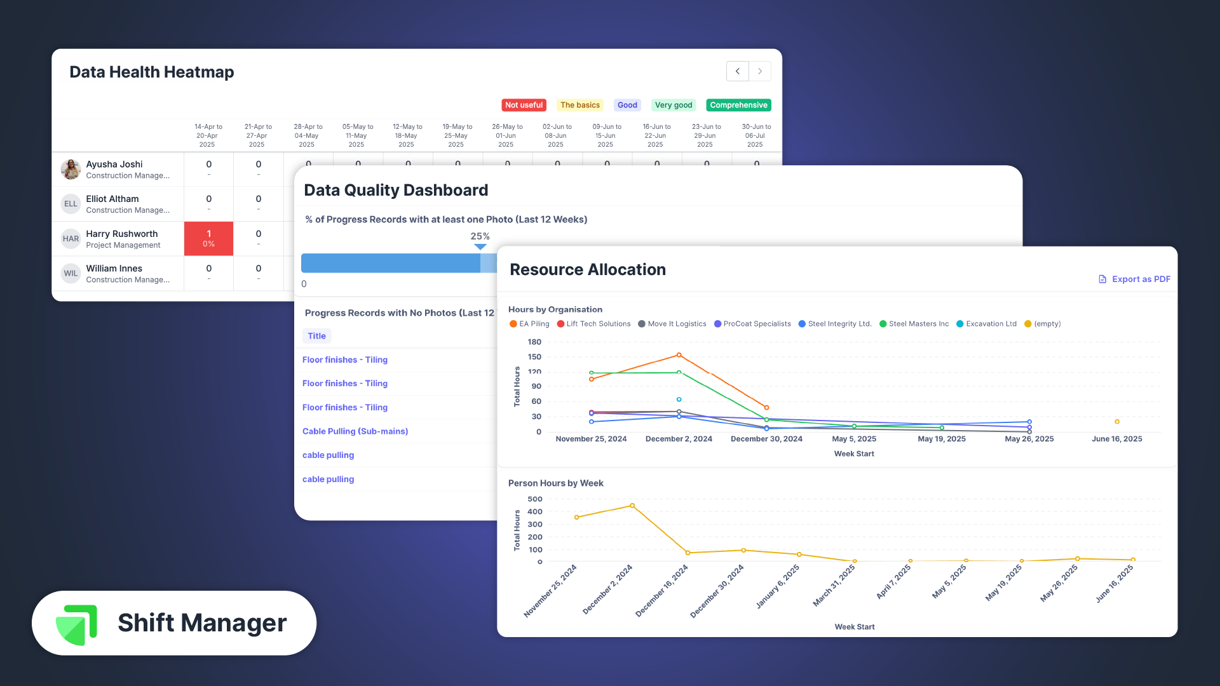Click the Export as PDF document icon

coord(1103,279)
